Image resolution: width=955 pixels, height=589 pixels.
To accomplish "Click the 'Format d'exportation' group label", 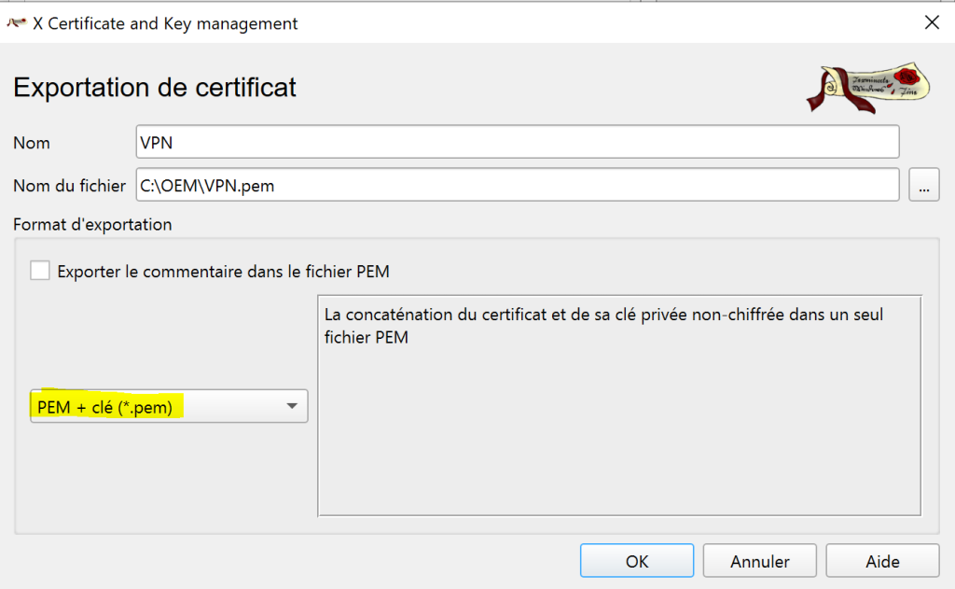I will tap(92, 224).
